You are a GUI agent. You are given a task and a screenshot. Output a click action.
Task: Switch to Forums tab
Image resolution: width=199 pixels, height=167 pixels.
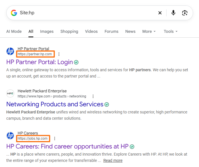[111, 31]
